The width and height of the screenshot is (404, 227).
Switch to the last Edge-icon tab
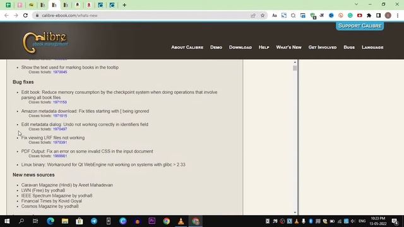pyautogui.click(x=112, y=5)
